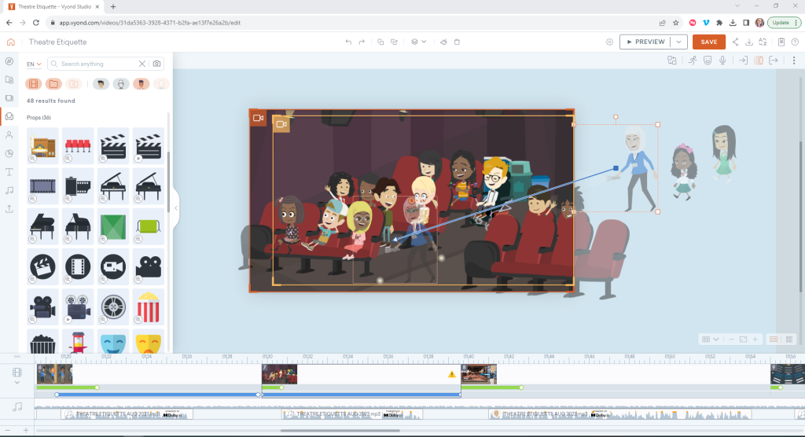Click the timeline zoom-in plus button
Screen dimensions: 805x437
pos(755,339)
